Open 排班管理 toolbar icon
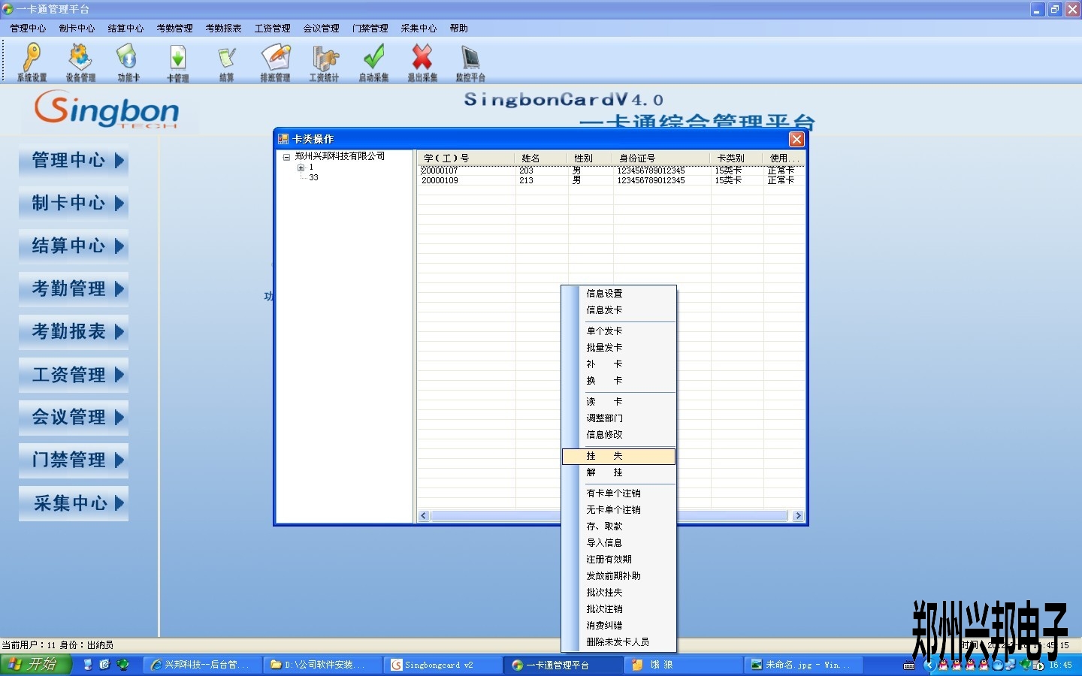Viewport: 1082px width, 676px height. [275, 62]
